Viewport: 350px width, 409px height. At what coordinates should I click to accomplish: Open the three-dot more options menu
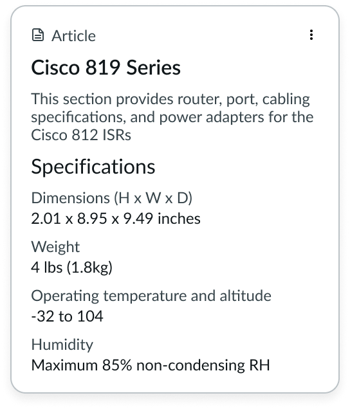(x=311, y=35)
